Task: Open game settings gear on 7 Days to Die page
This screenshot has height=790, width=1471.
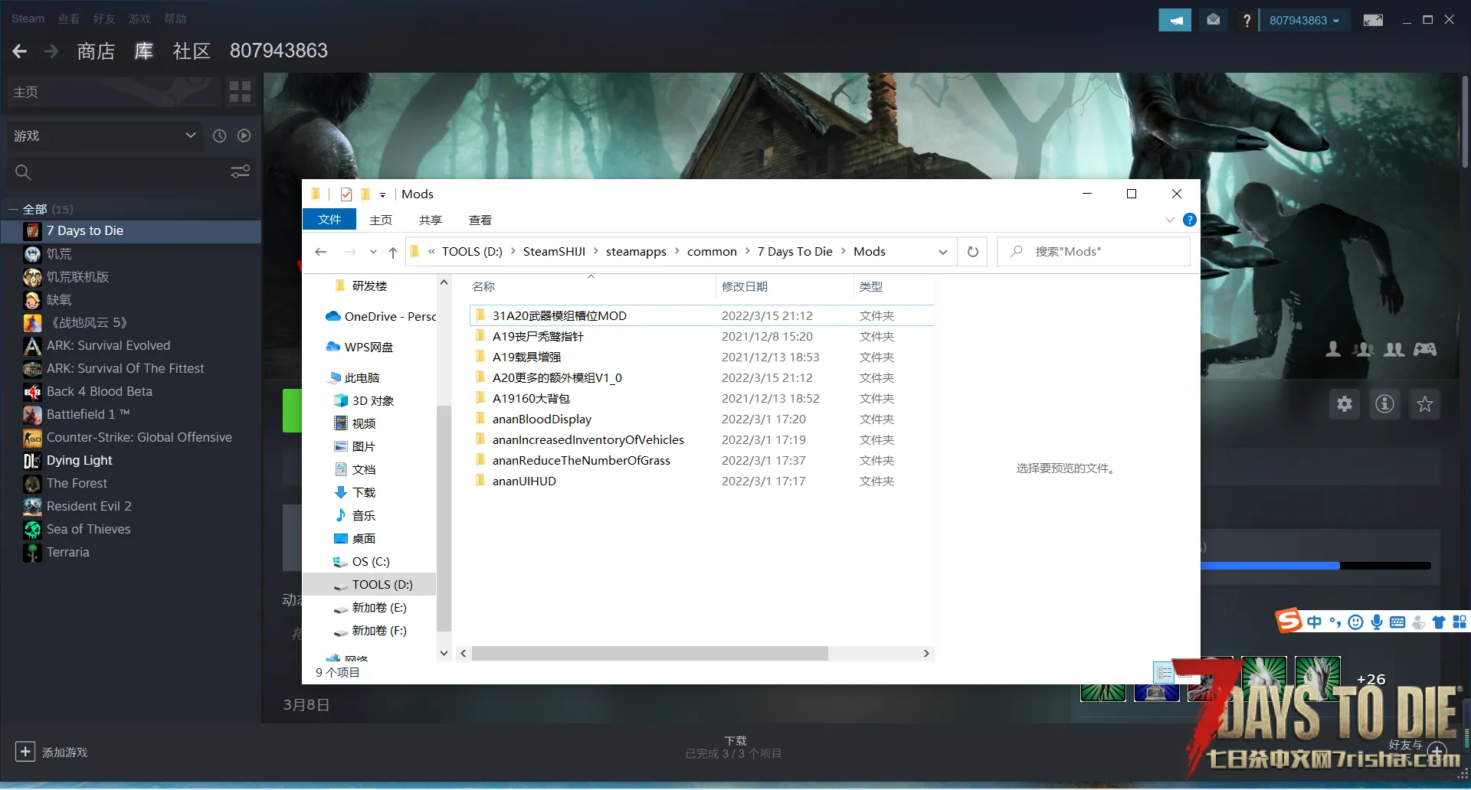Action: click(1345, 404)
